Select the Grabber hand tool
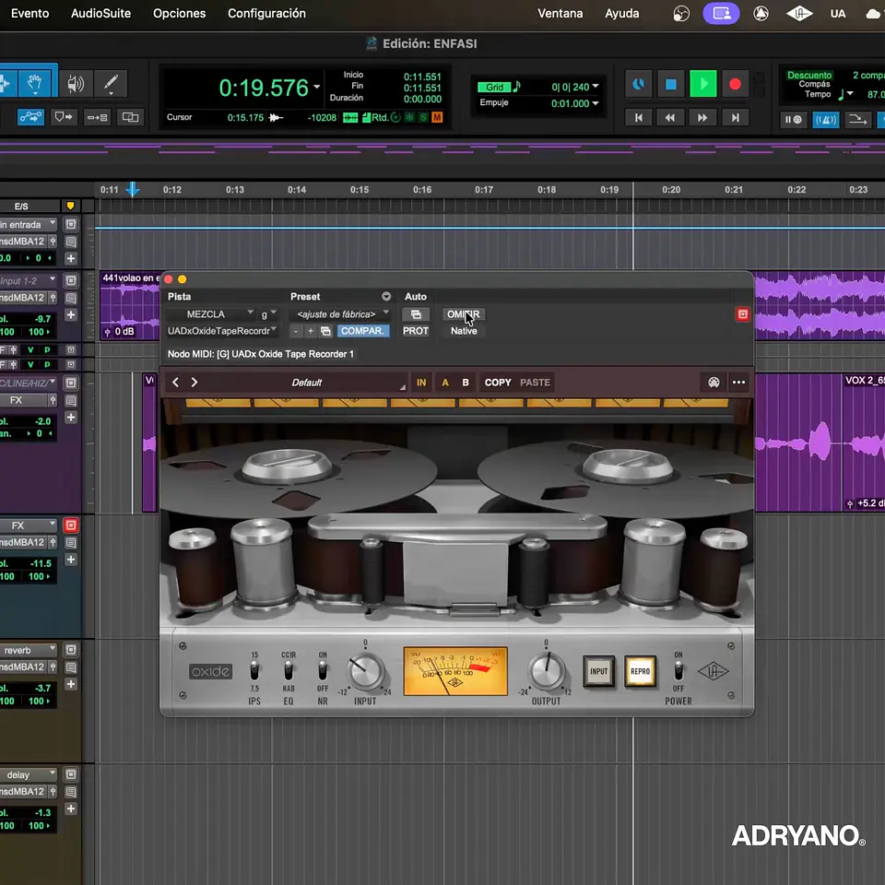Viewport: 885px width, 885px height. click(35, 84)
